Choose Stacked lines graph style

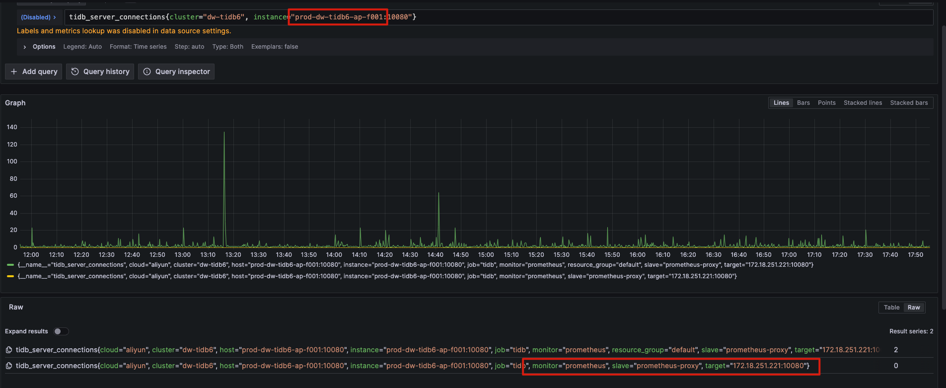(x=863, y=103)
